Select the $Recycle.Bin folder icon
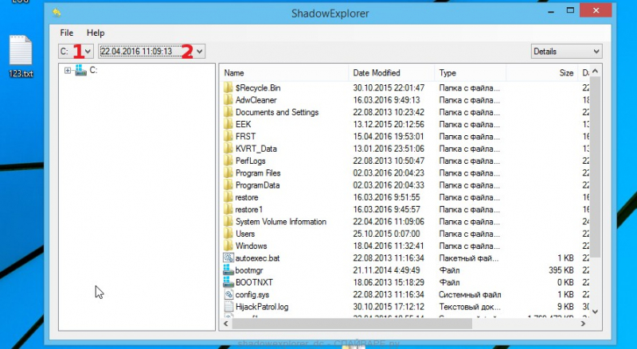 [229, 87]
